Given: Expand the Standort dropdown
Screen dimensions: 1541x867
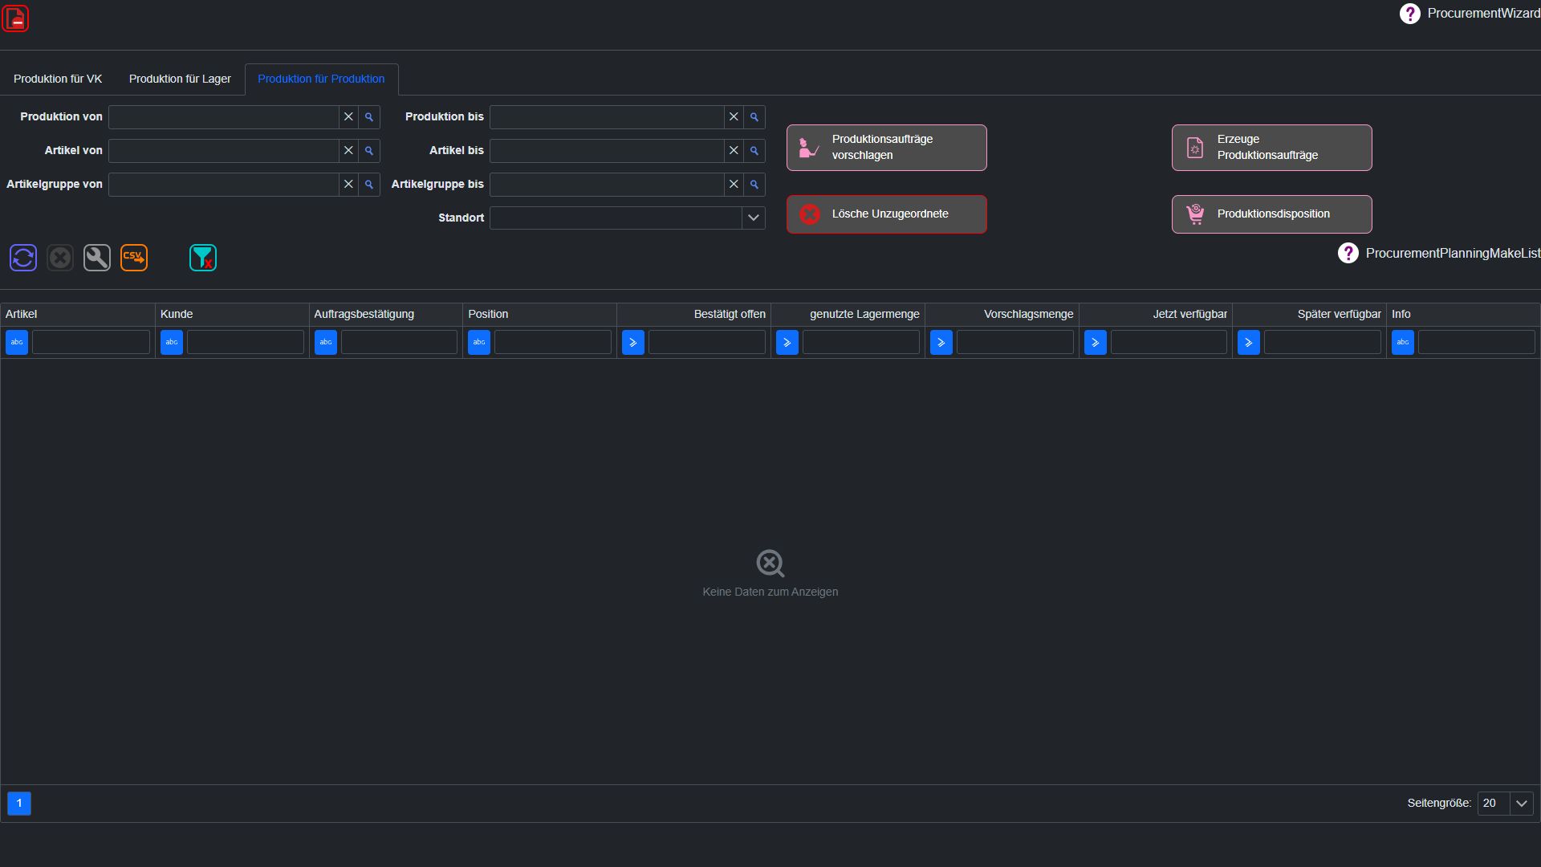Looking at the screenshot, I should click(753, 218).
